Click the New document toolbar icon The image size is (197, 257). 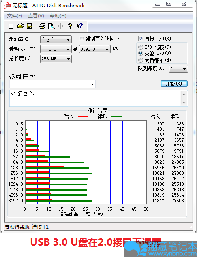click(11, 26)
